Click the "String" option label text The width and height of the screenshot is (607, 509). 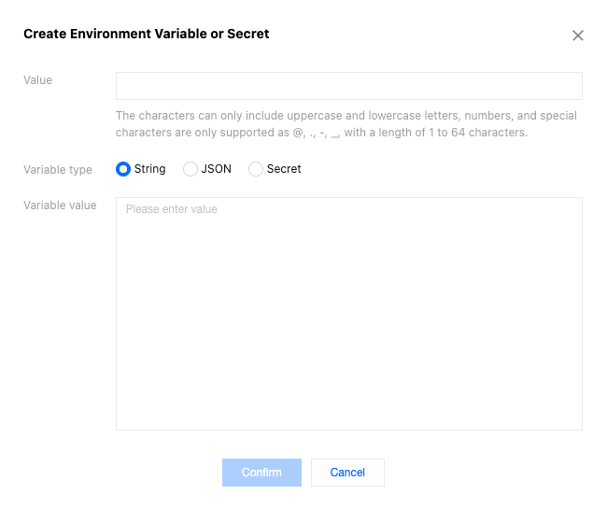pos(149,169)
